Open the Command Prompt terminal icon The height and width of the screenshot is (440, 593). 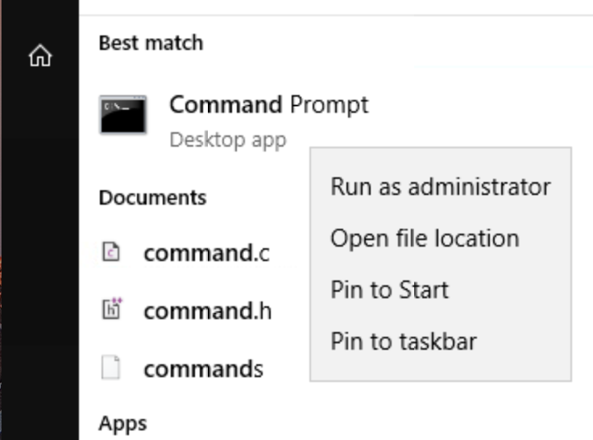coord(122,115)
